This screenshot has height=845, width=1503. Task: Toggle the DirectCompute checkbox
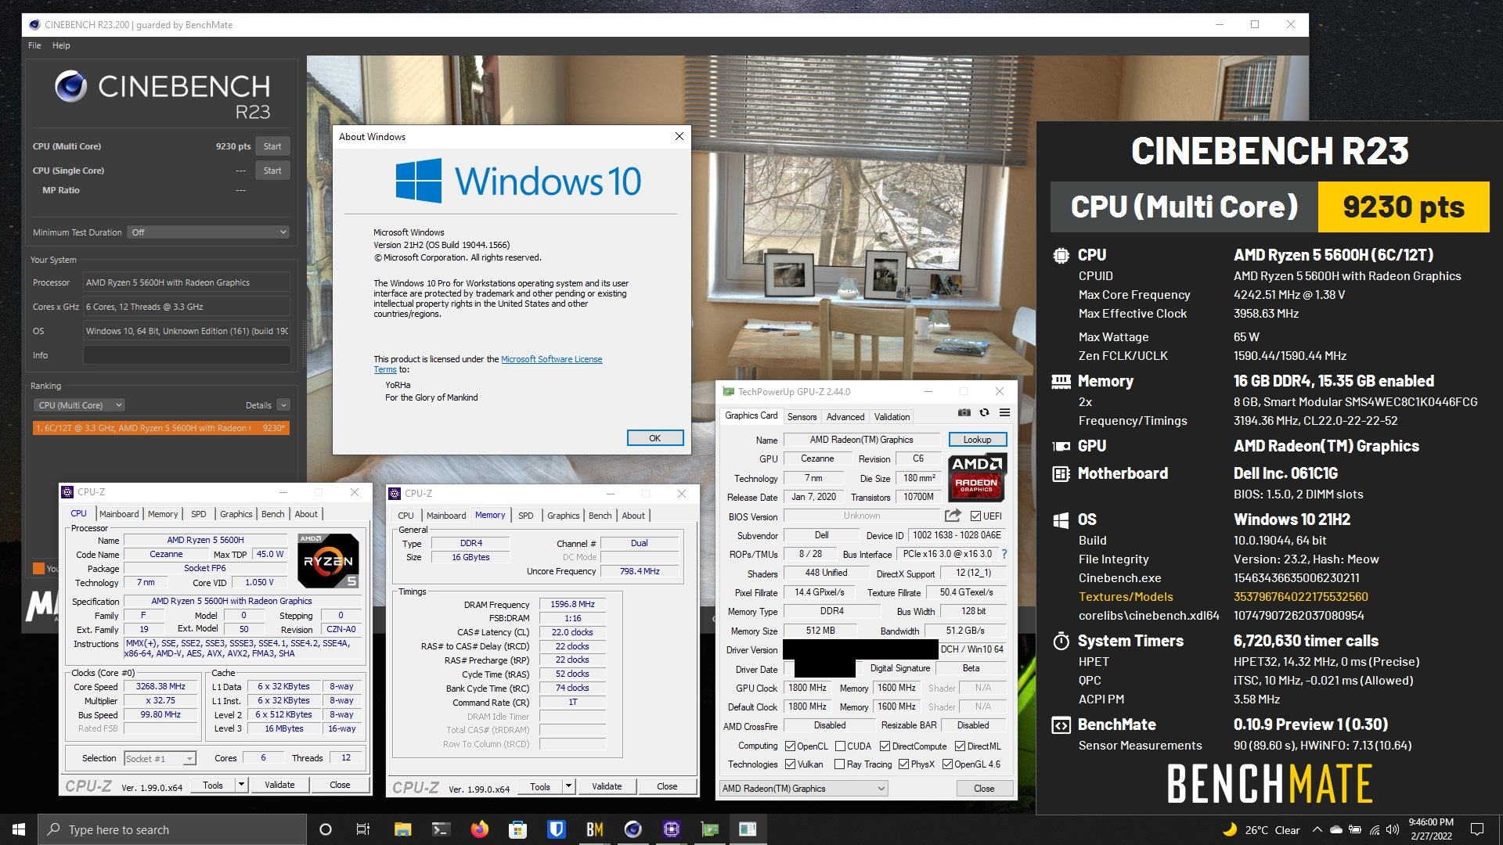click(885, 746)
